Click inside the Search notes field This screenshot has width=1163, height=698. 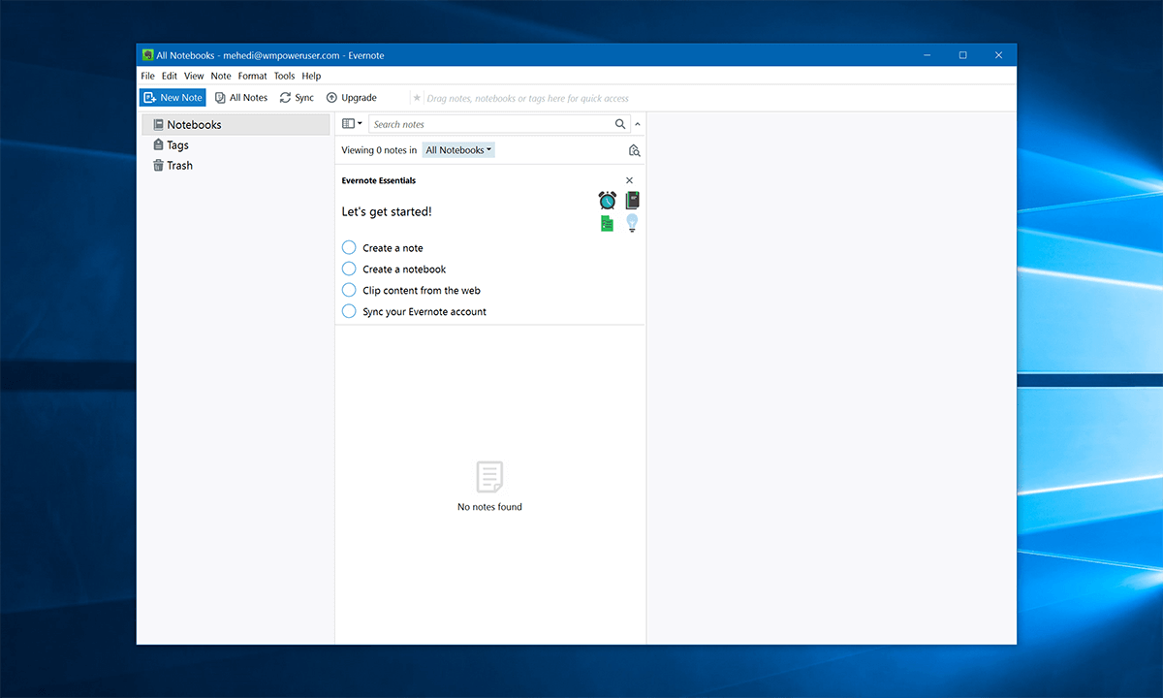pyautogui.click(x=485, y=124)
